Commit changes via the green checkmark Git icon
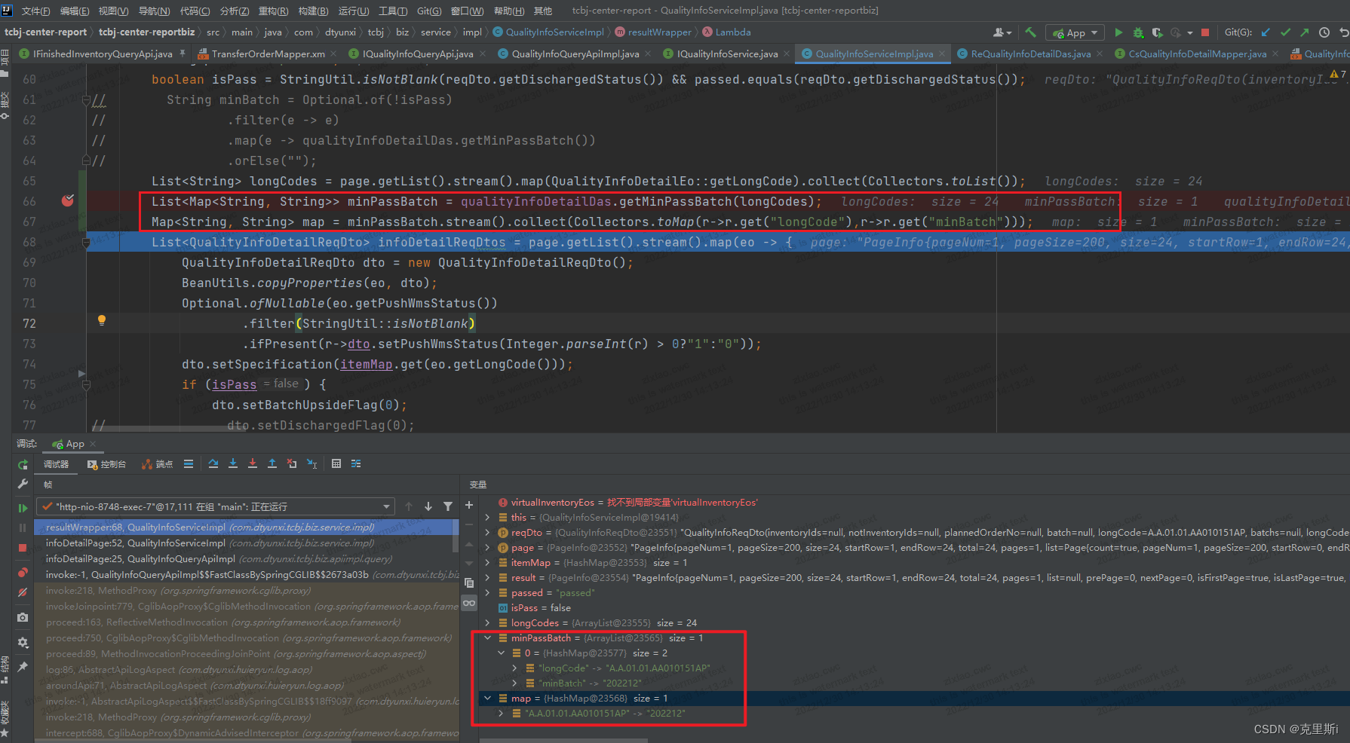Image resolution: width=1350 pixels, height=743 pixels. (x=1285, y=32)
